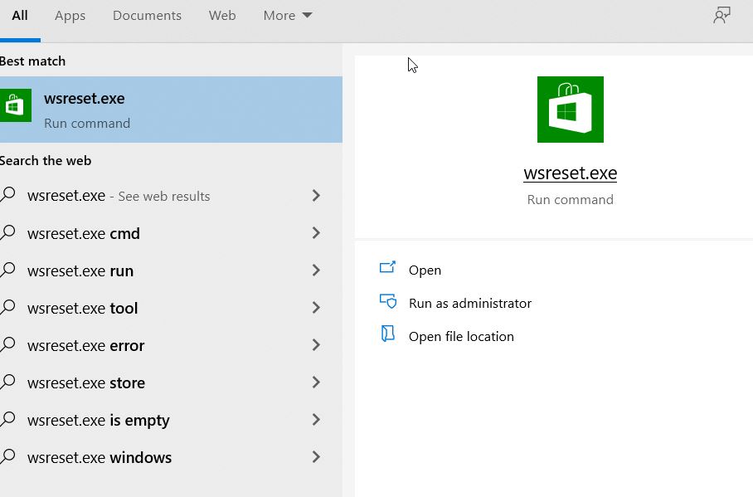Click search icon beside 'wsreset.exe cmd'
This screenshot has width=753, height=497.
7,232
